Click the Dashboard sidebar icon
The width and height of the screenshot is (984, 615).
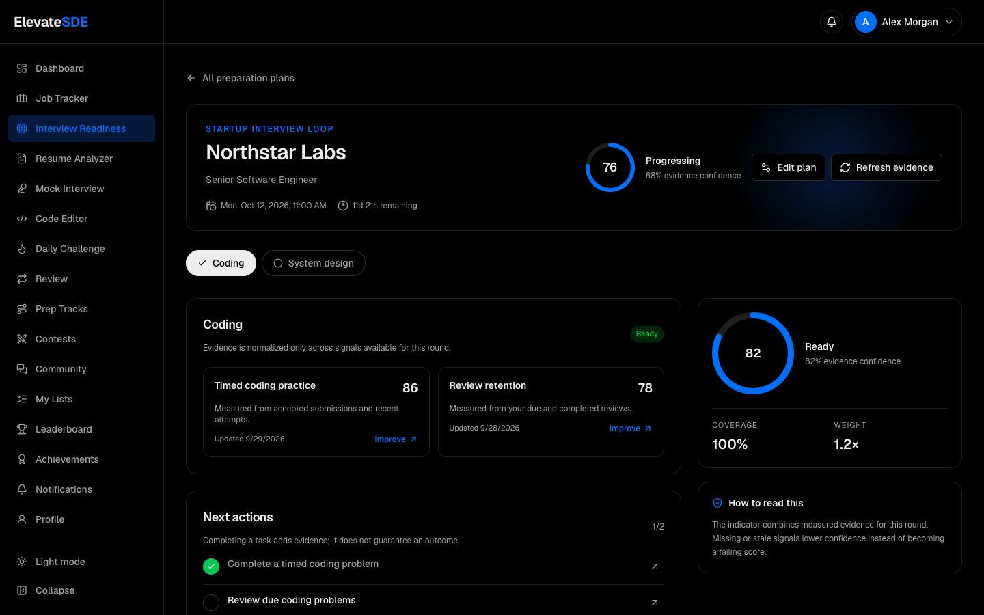click(x=22, y=68)
